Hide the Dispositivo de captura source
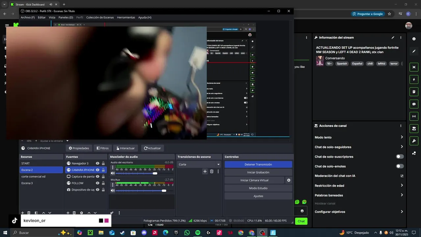421x237 pixels. 98,190
